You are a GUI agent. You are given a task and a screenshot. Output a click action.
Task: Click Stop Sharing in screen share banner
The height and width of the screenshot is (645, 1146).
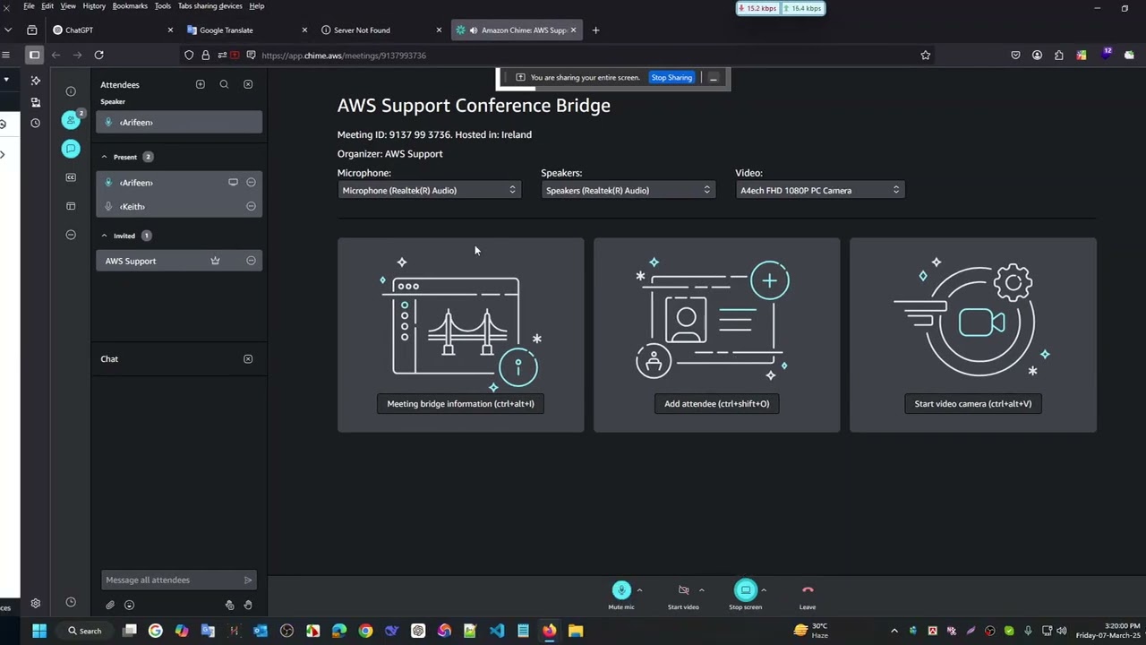pyautogui.click(x=671, y=78)
